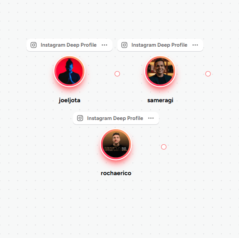This screenshot has width=239, height=238.
Task: Click the Instagram Deep Profile title above joeljota
Action: [x=69, y=45]
